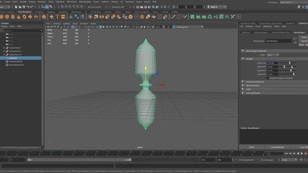Viewport: 308px width, 173px height.
Task: Click the checkered UV editor shelf icon
Action: pyautogui.click(x=221, y=17)
